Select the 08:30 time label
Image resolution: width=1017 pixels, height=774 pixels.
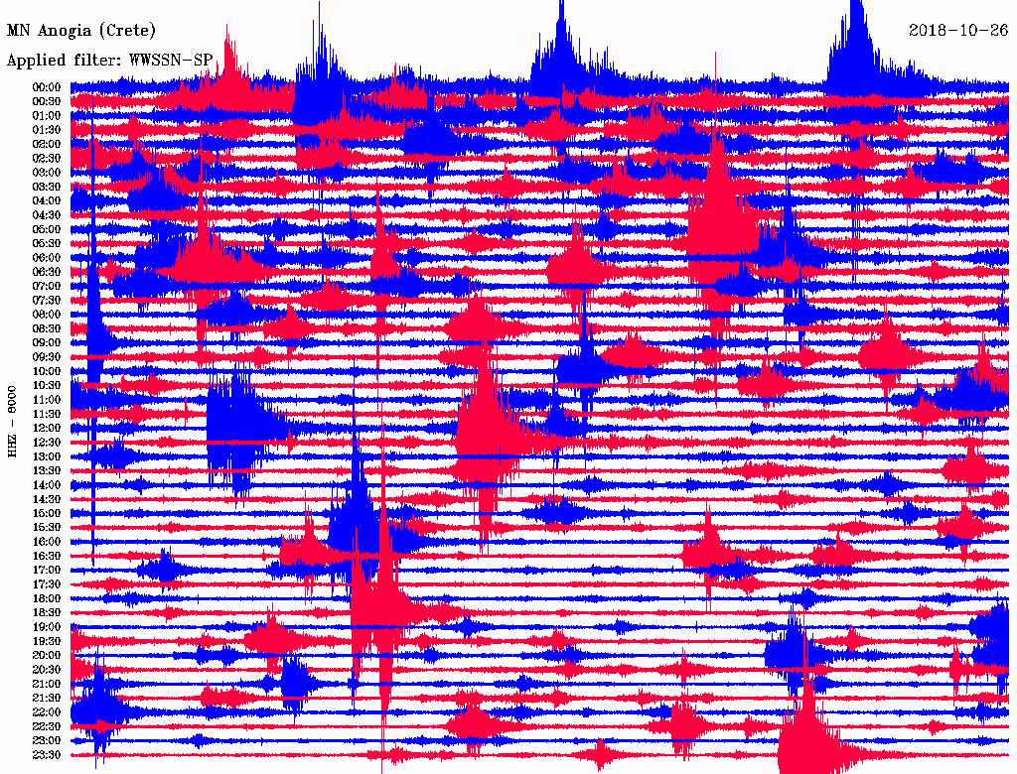[x=47, y=329]
